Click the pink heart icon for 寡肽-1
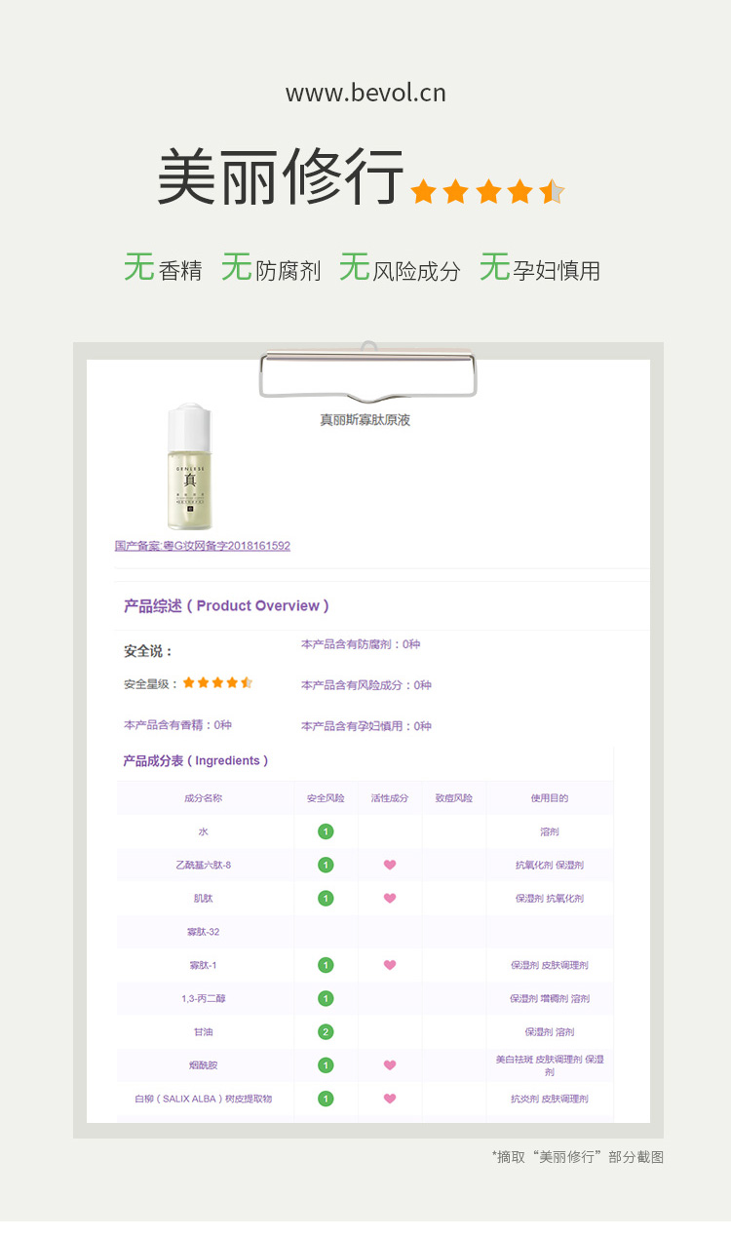Image resolution: width=731 pixels, height=1236 pixels. pyautogui.click(x=390, y=965)
